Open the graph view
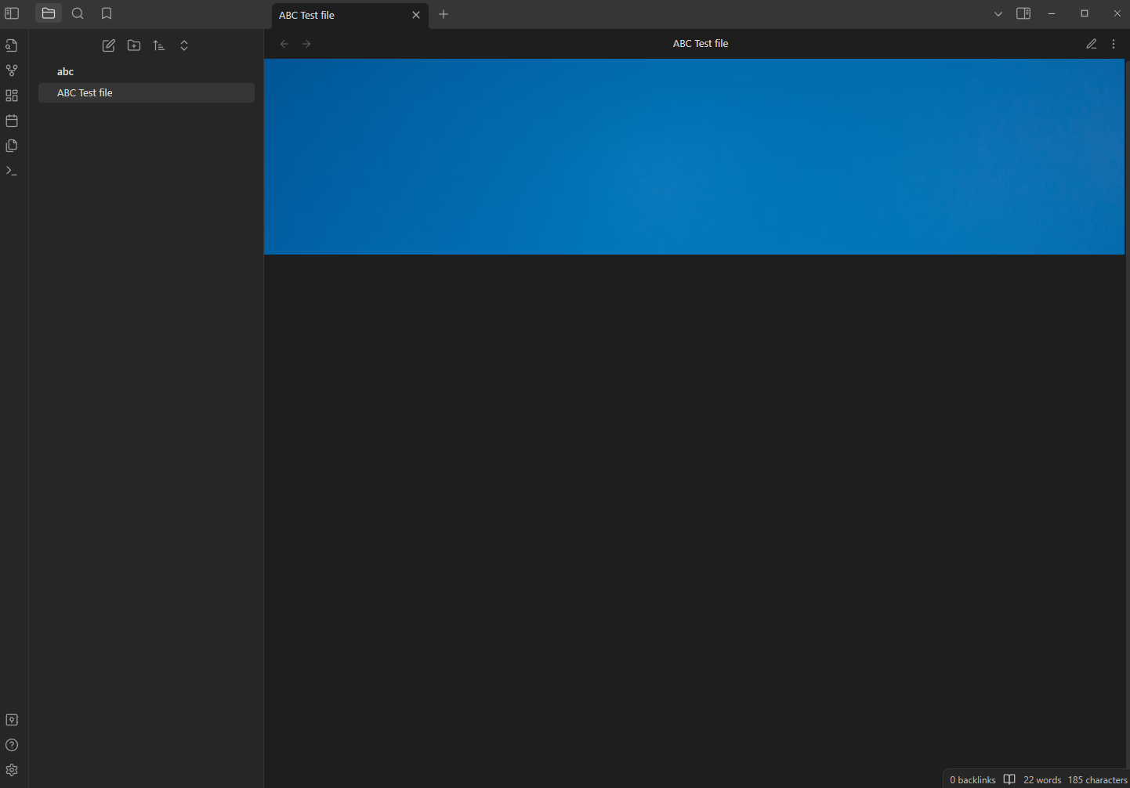 pos(12,70)
